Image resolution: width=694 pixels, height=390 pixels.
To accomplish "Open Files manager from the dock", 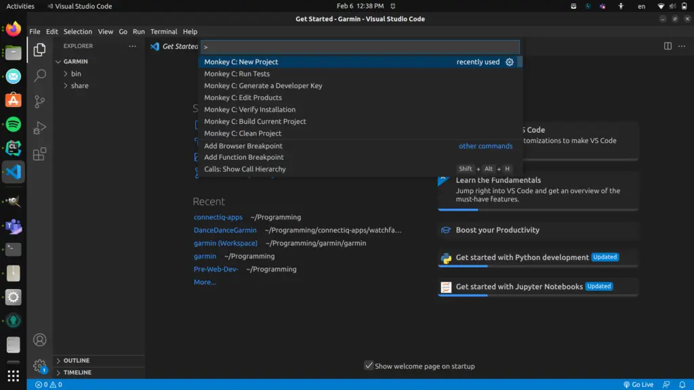I will click(x=14, y=53).
